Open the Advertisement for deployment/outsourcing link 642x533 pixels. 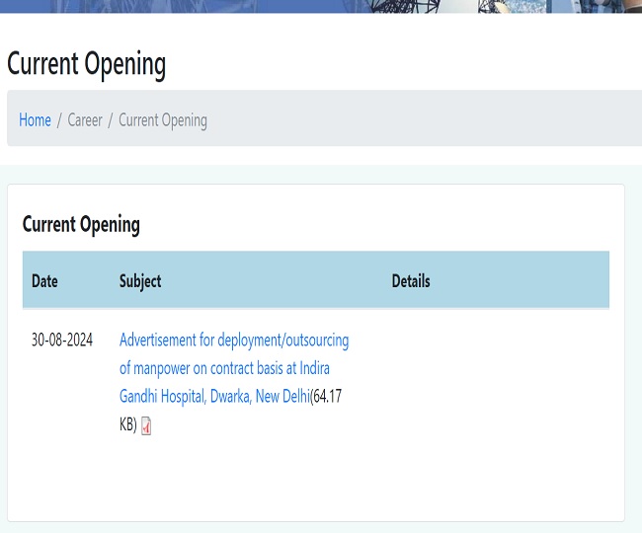pos(233,341)
